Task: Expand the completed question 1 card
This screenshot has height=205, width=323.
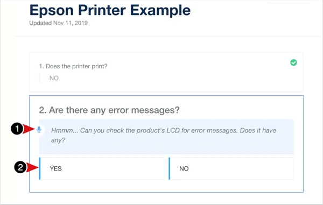Action: pyautogui.click(x=166, y=72)
